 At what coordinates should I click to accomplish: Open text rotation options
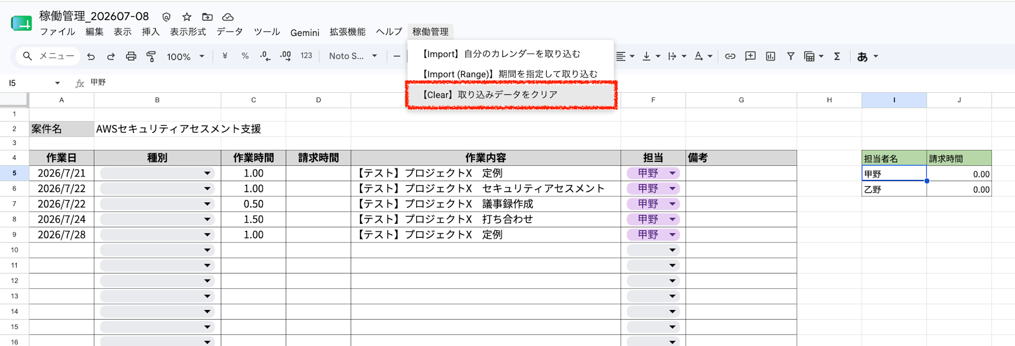coord(703,56)
